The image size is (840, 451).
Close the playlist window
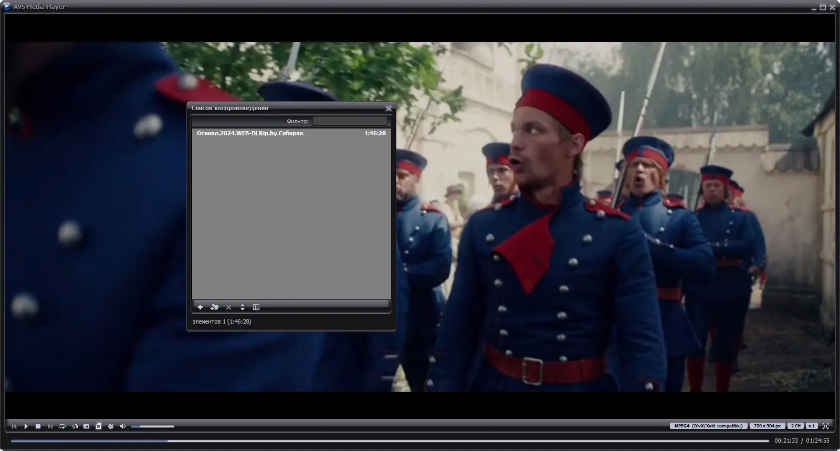388,109
